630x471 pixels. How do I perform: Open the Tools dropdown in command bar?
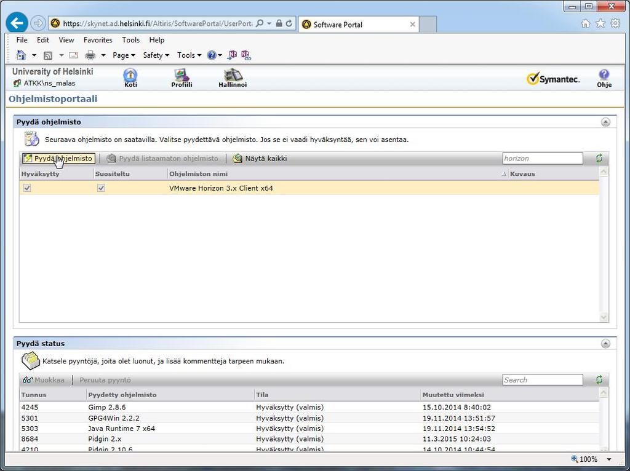coord(189,55)
